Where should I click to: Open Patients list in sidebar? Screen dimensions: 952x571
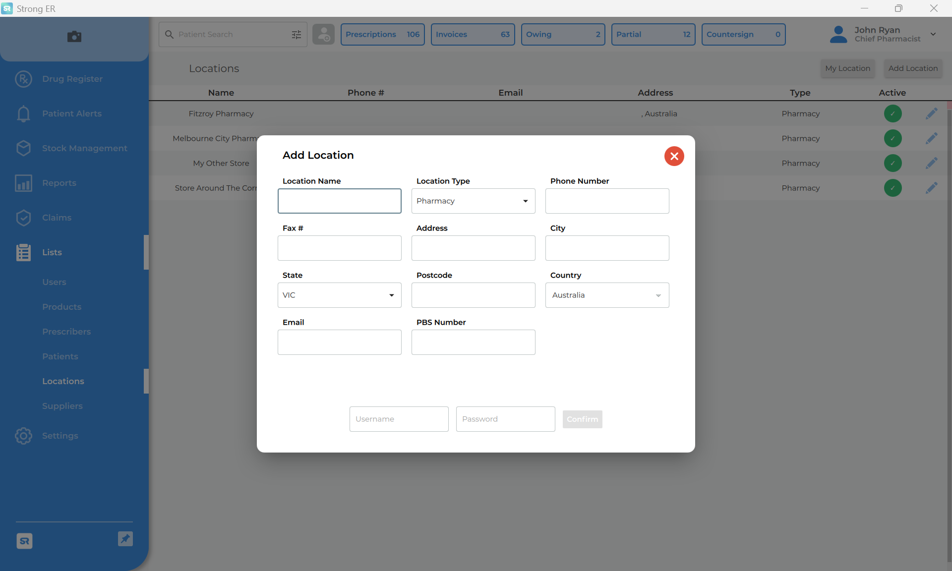tap(60, 356)
